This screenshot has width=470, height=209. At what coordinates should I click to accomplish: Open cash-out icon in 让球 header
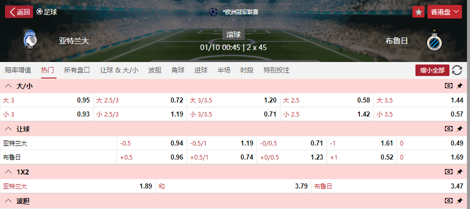(x=448, y=129)
